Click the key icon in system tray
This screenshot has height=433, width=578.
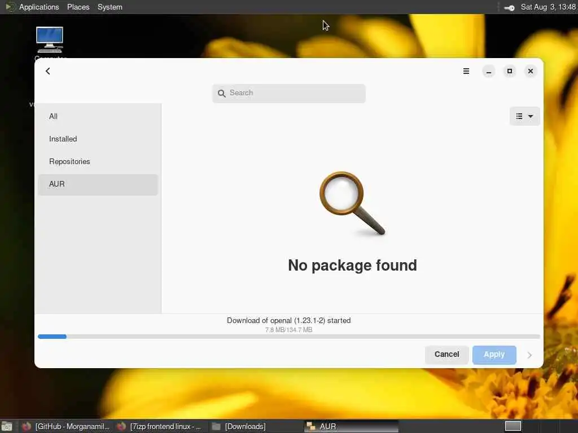pos(509,8)
